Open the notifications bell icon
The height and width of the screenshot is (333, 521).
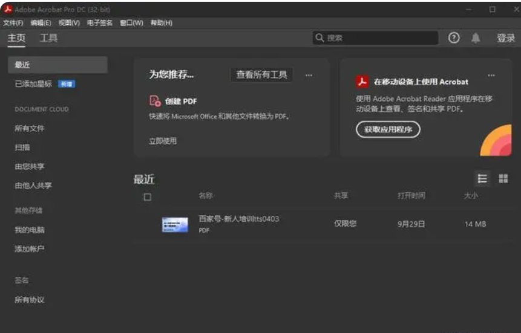tap(476, 38)
